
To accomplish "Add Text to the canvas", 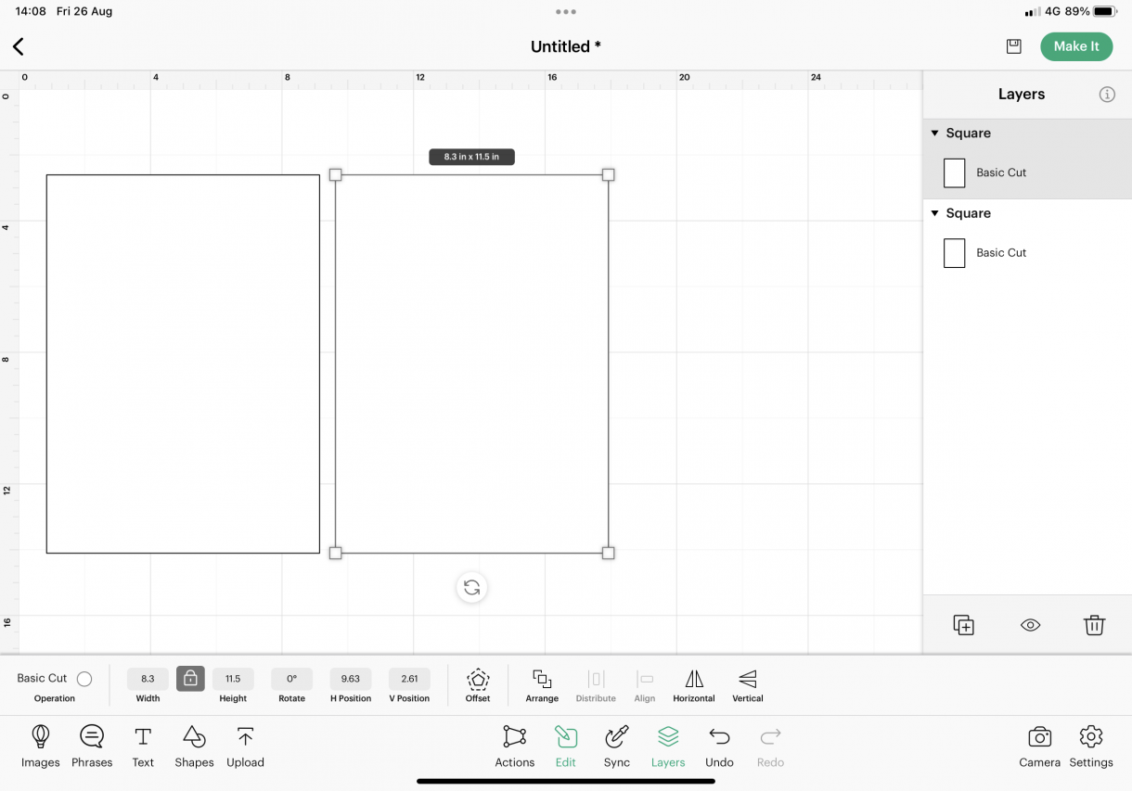I will (143, 746).
